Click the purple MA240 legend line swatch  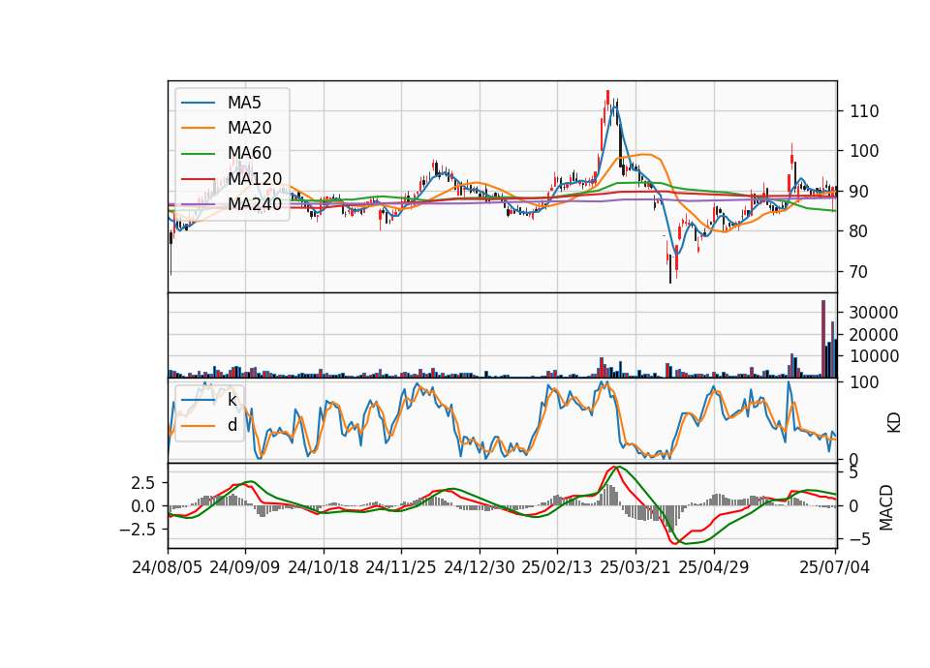point(198,204)
